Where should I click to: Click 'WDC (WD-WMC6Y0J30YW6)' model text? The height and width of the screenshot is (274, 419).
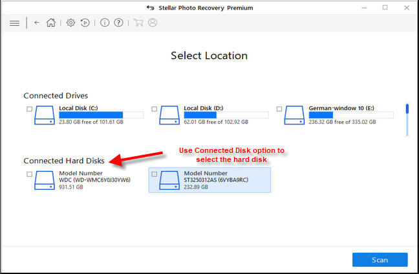[94, 180]
